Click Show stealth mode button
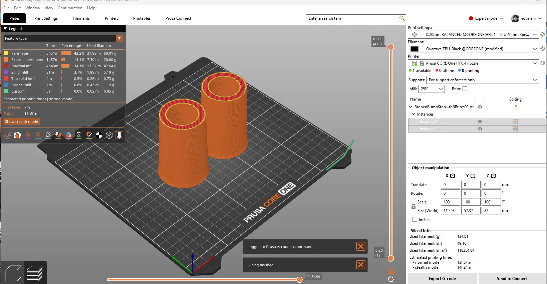Viewport: 547px width, 284px height. pyautogui.click(x=21, y=122)
